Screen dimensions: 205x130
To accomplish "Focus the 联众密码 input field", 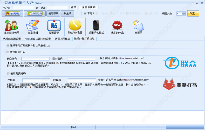I will 81,58.
